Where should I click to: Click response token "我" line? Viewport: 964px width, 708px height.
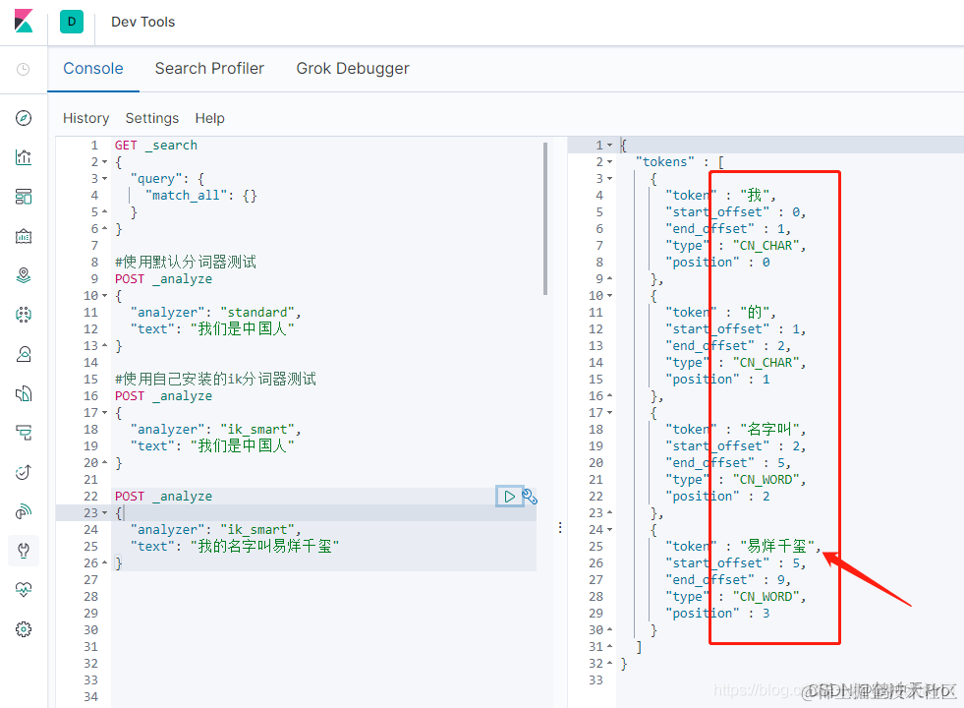(x=720, y=196)
